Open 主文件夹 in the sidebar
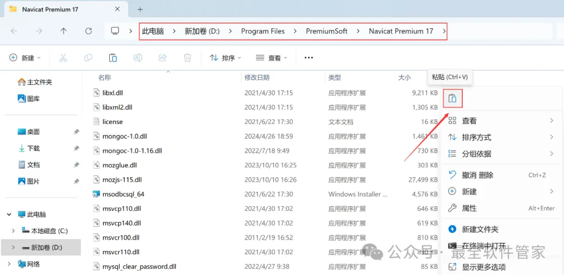The image size is (564, 275). tap(35, 82)
